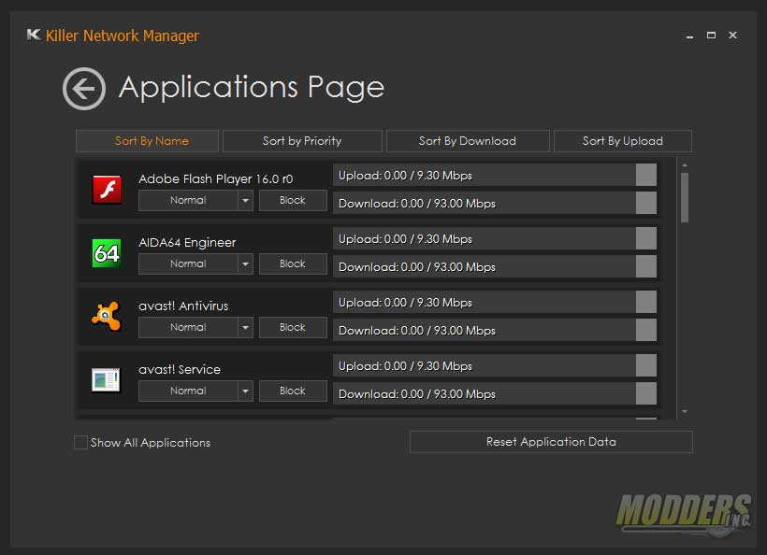Click the Applications Page heading
Image resolution: width=767 pixels, height=555 pixels.
click(x=252, y=88)
